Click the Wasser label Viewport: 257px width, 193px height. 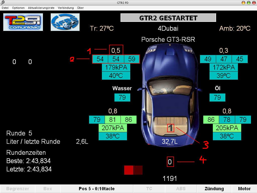pos(122,88)
